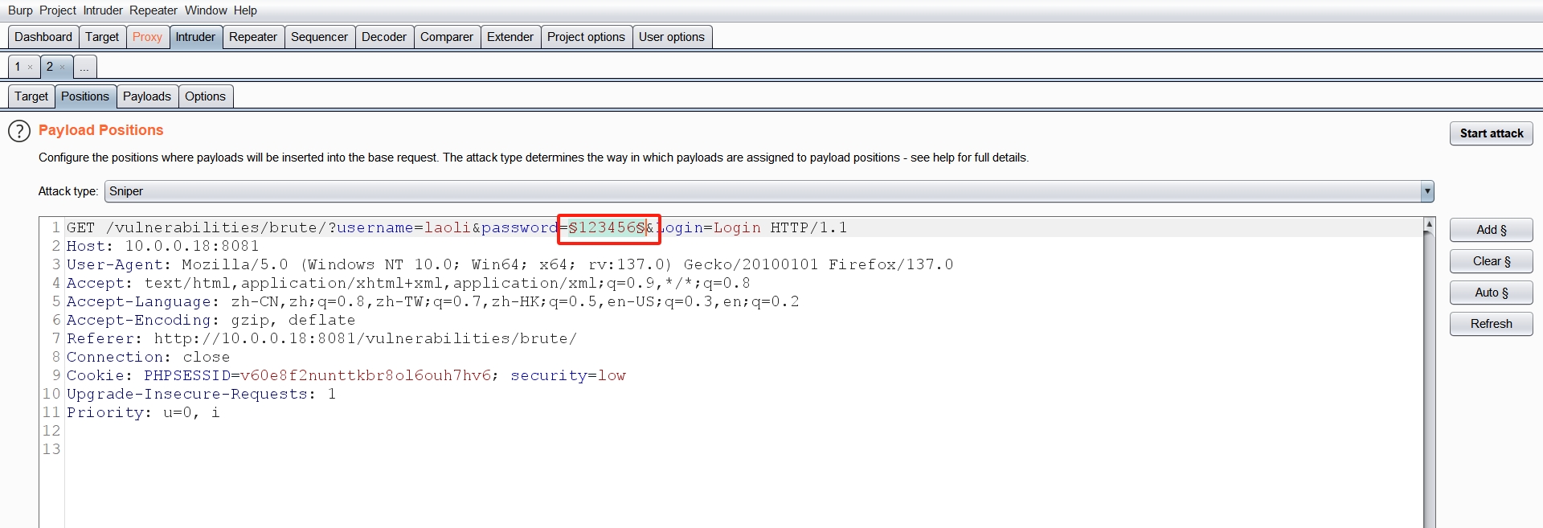Screen dimensions: 1543x528
Task: Select Intruder attack tab 1
Action: click(x=18, y=67)
